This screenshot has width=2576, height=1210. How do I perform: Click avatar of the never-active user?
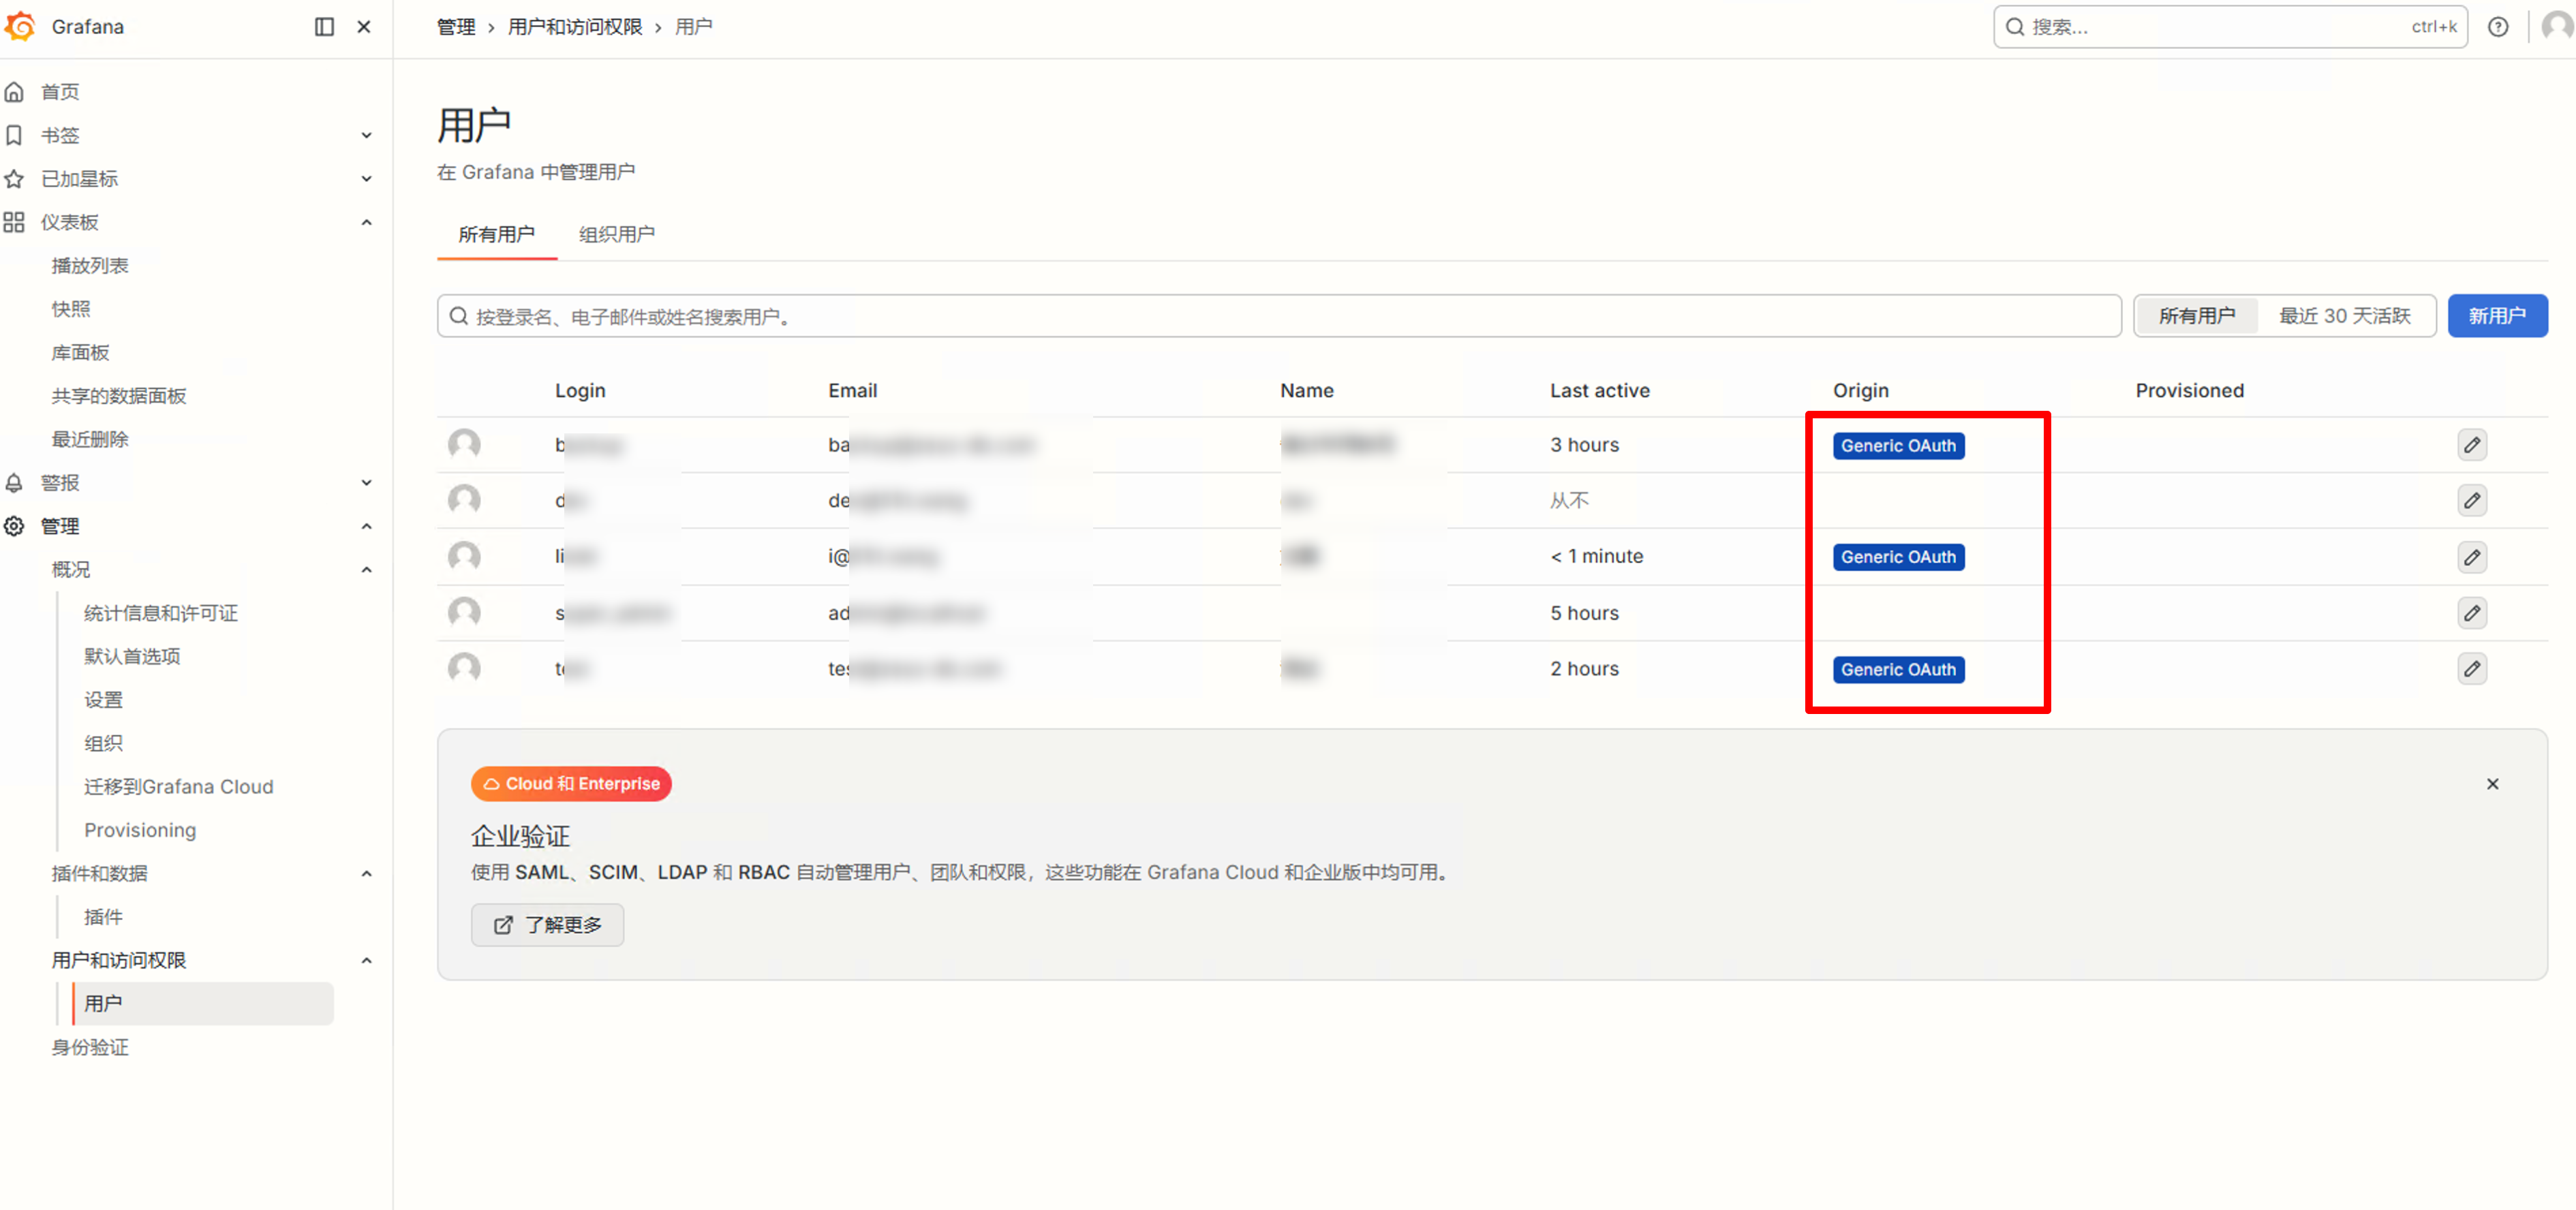pos(464,500)
